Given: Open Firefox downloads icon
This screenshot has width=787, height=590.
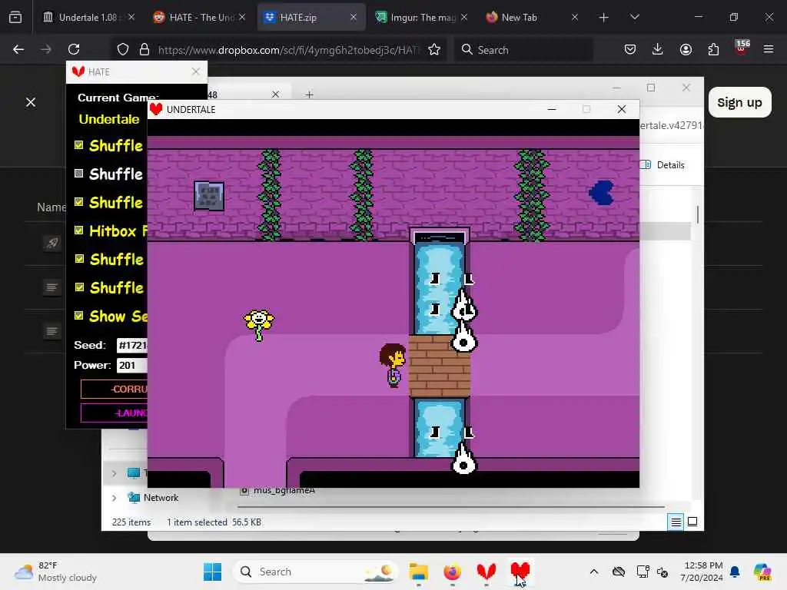Looking at the screenshot, I should click(x=658, y=49).
